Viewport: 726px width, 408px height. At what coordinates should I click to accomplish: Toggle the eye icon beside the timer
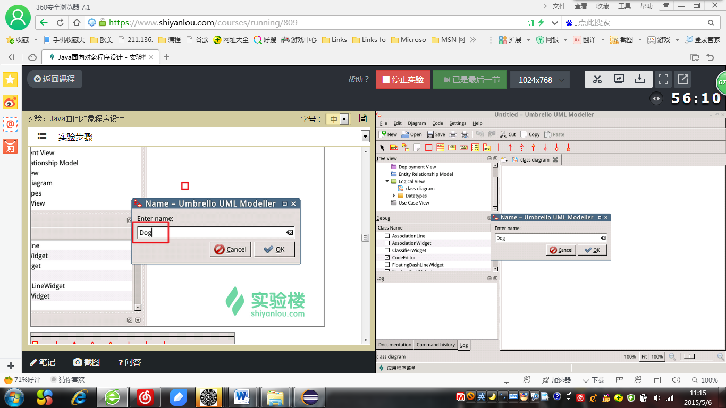(x=657, y=98)
